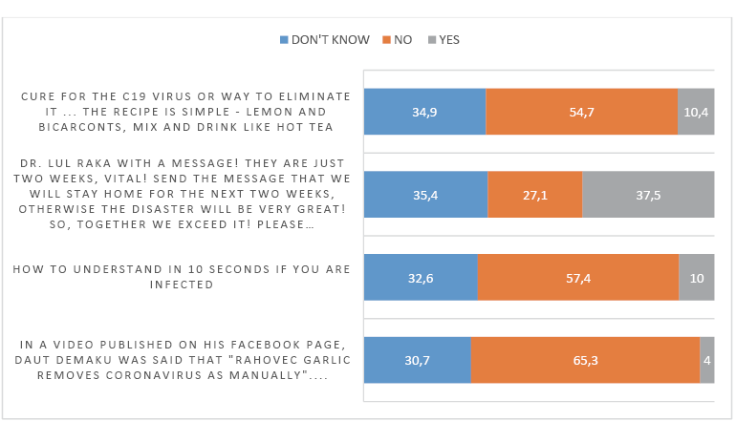Viewport: 736px width, 422px height.
Task: Click the gray 37,5 bar segment
Action: (x=648, y=197)
